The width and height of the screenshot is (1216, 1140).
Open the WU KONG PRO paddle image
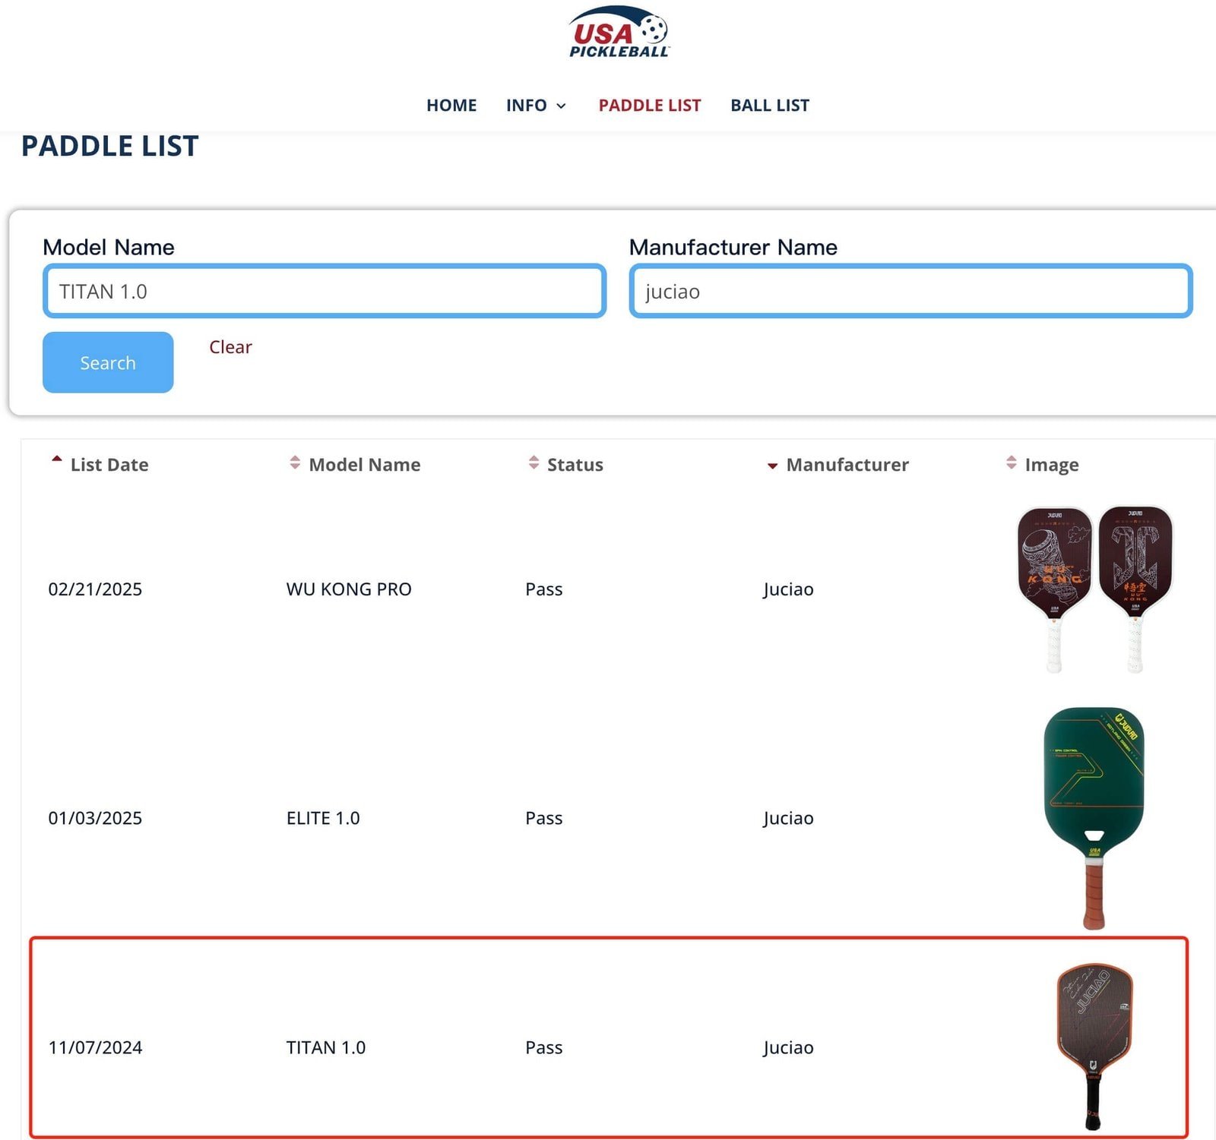pos(1095,589)
